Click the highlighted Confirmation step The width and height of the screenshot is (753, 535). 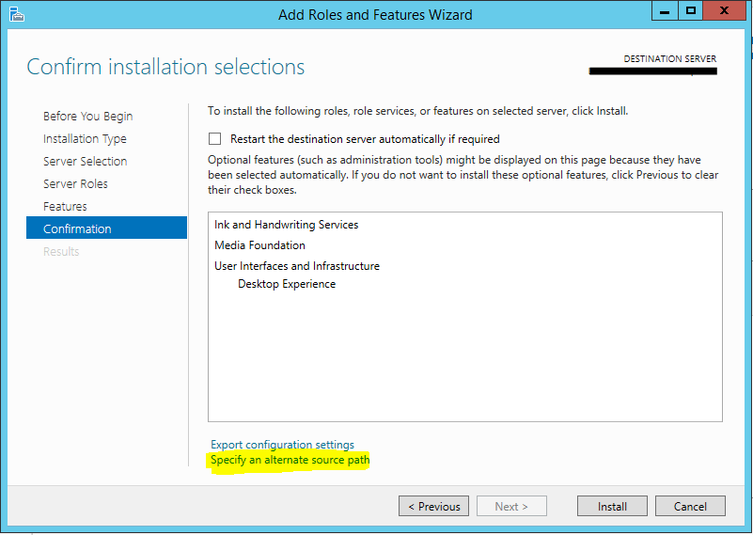pos(77,229)
